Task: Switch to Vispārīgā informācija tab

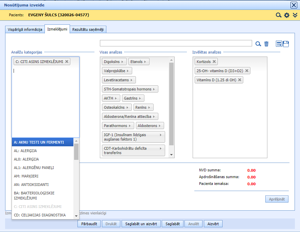Action: click(25, 29)
